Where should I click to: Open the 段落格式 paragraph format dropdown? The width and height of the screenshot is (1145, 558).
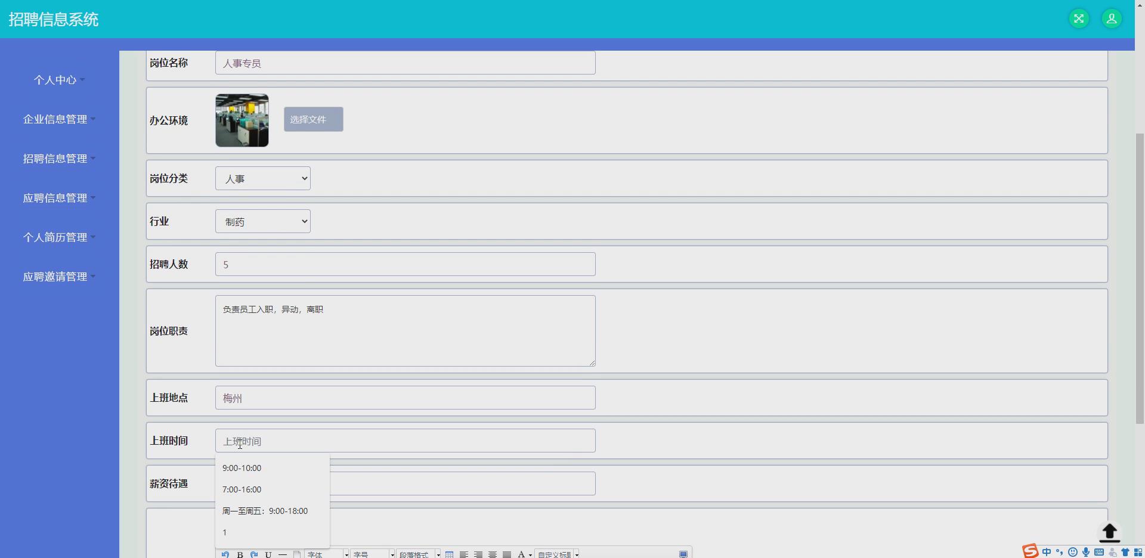click(419, 554)
